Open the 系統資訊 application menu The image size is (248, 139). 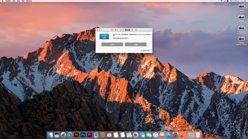tap(8, 1)
